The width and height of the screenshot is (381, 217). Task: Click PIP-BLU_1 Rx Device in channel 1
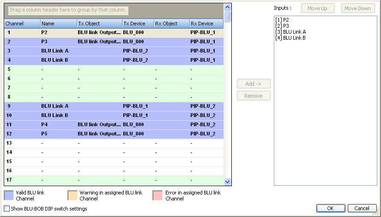click(x=203, y=33)
